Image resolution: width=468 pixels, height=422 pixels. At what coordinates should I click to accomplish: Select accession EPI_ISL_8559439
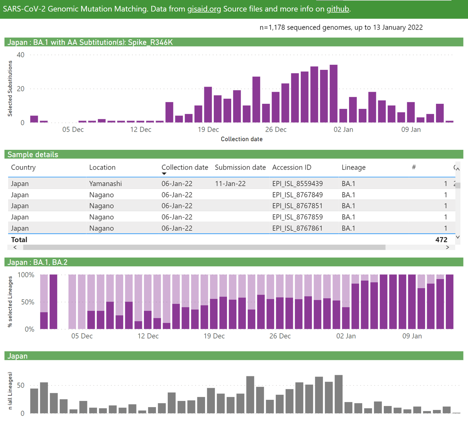tap(298, 183)
